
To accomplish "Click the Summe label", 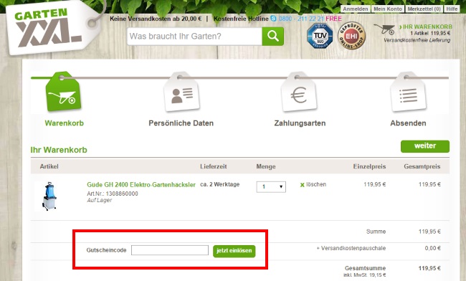I will (x=376, y=232).
